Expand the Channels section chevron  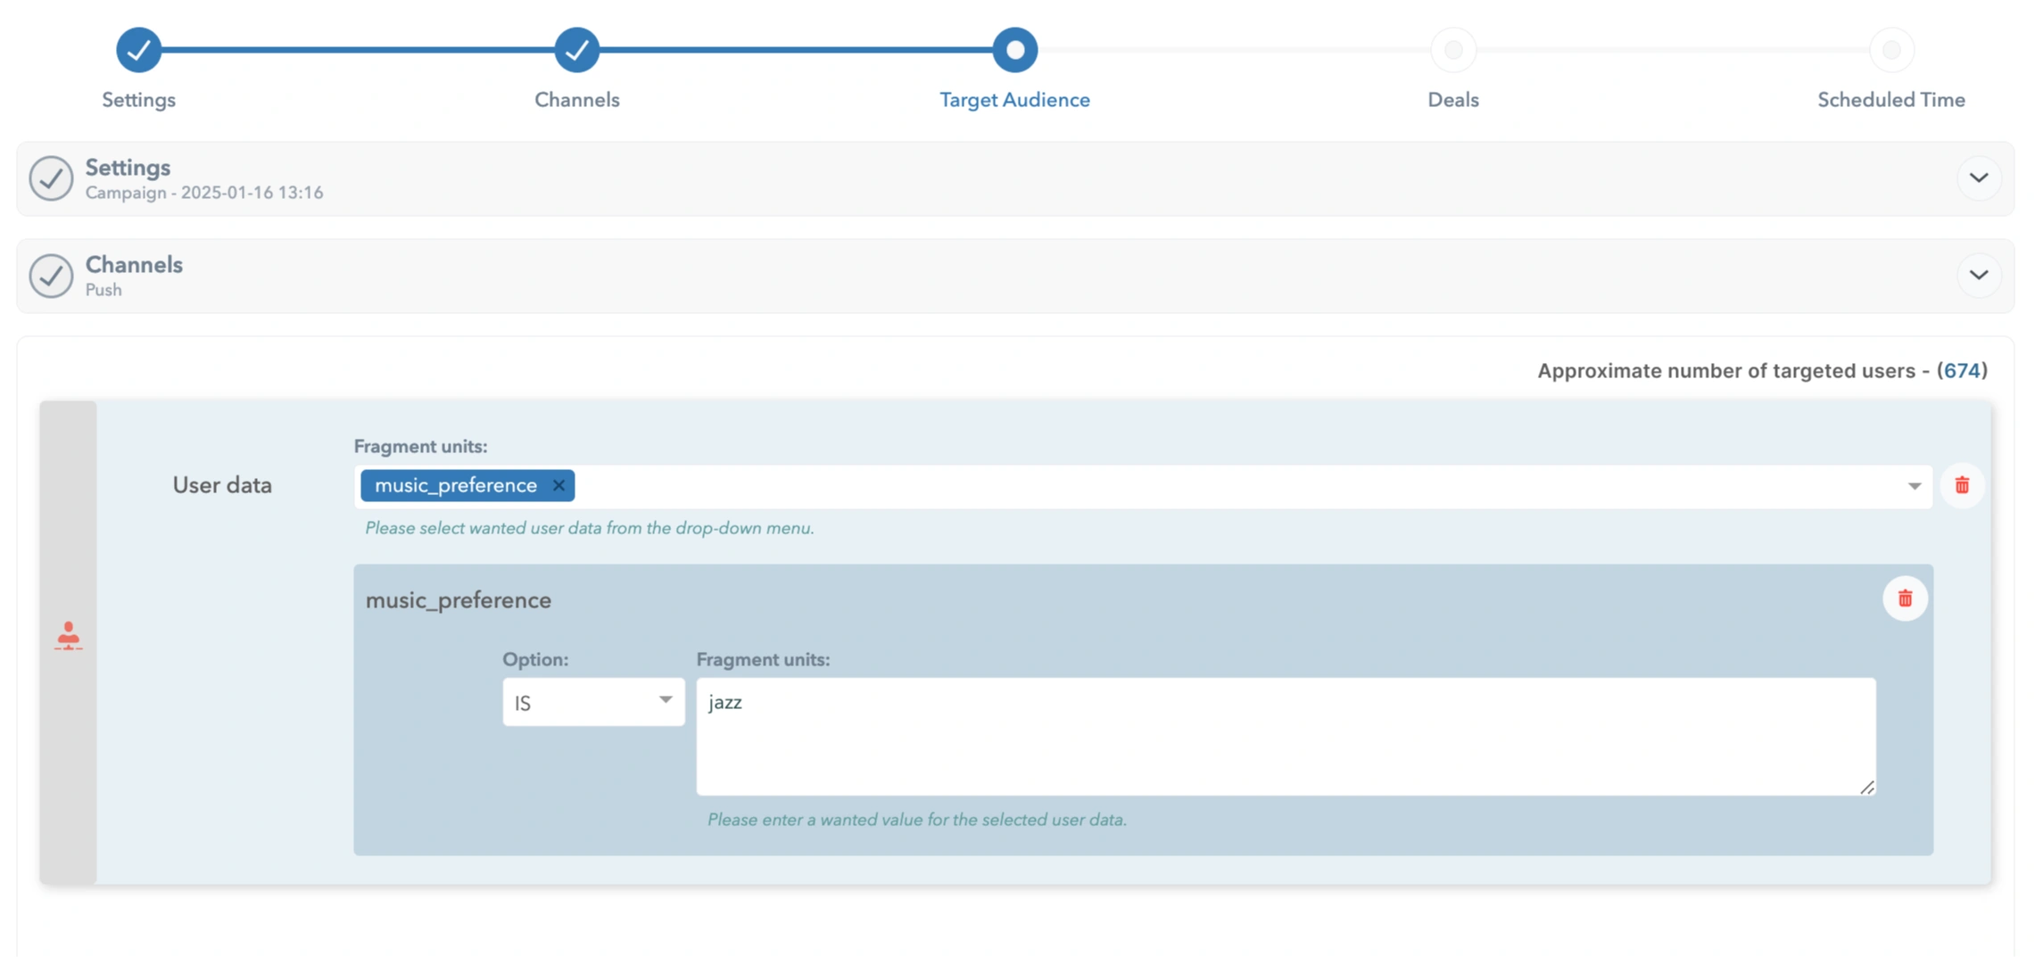coord(1979,276)
